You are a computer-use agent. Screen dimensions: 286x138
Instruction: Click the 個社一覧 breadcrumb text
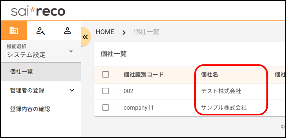tap(147, 32)
